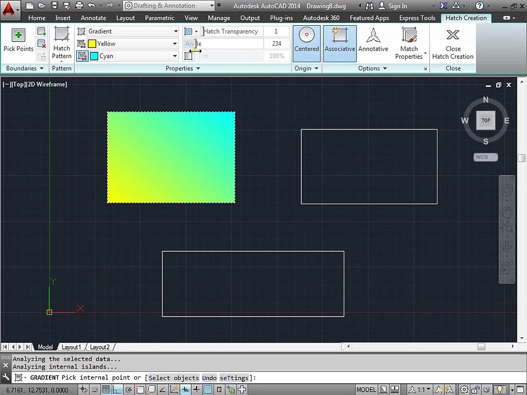Save the drawing with Save icon
The height and width of the screenshot is (395, 527).
(x=54, y=5)
